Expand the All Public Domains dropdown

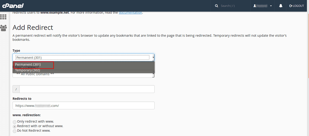[x=83, y=74]
